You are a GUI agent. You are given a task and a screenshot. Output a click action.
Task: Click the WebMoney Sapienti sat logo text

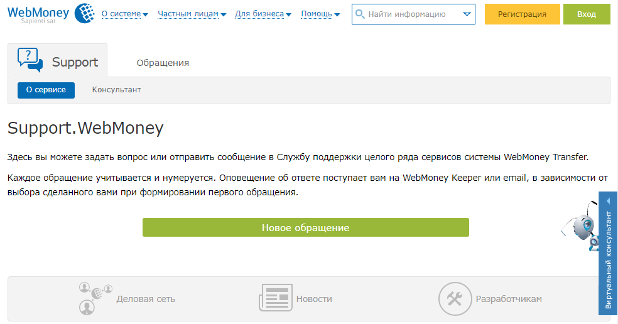coord(38,15)
